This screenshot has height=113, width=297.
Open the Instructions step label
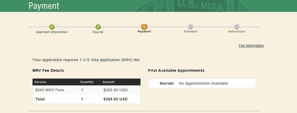tap(237, 32)
